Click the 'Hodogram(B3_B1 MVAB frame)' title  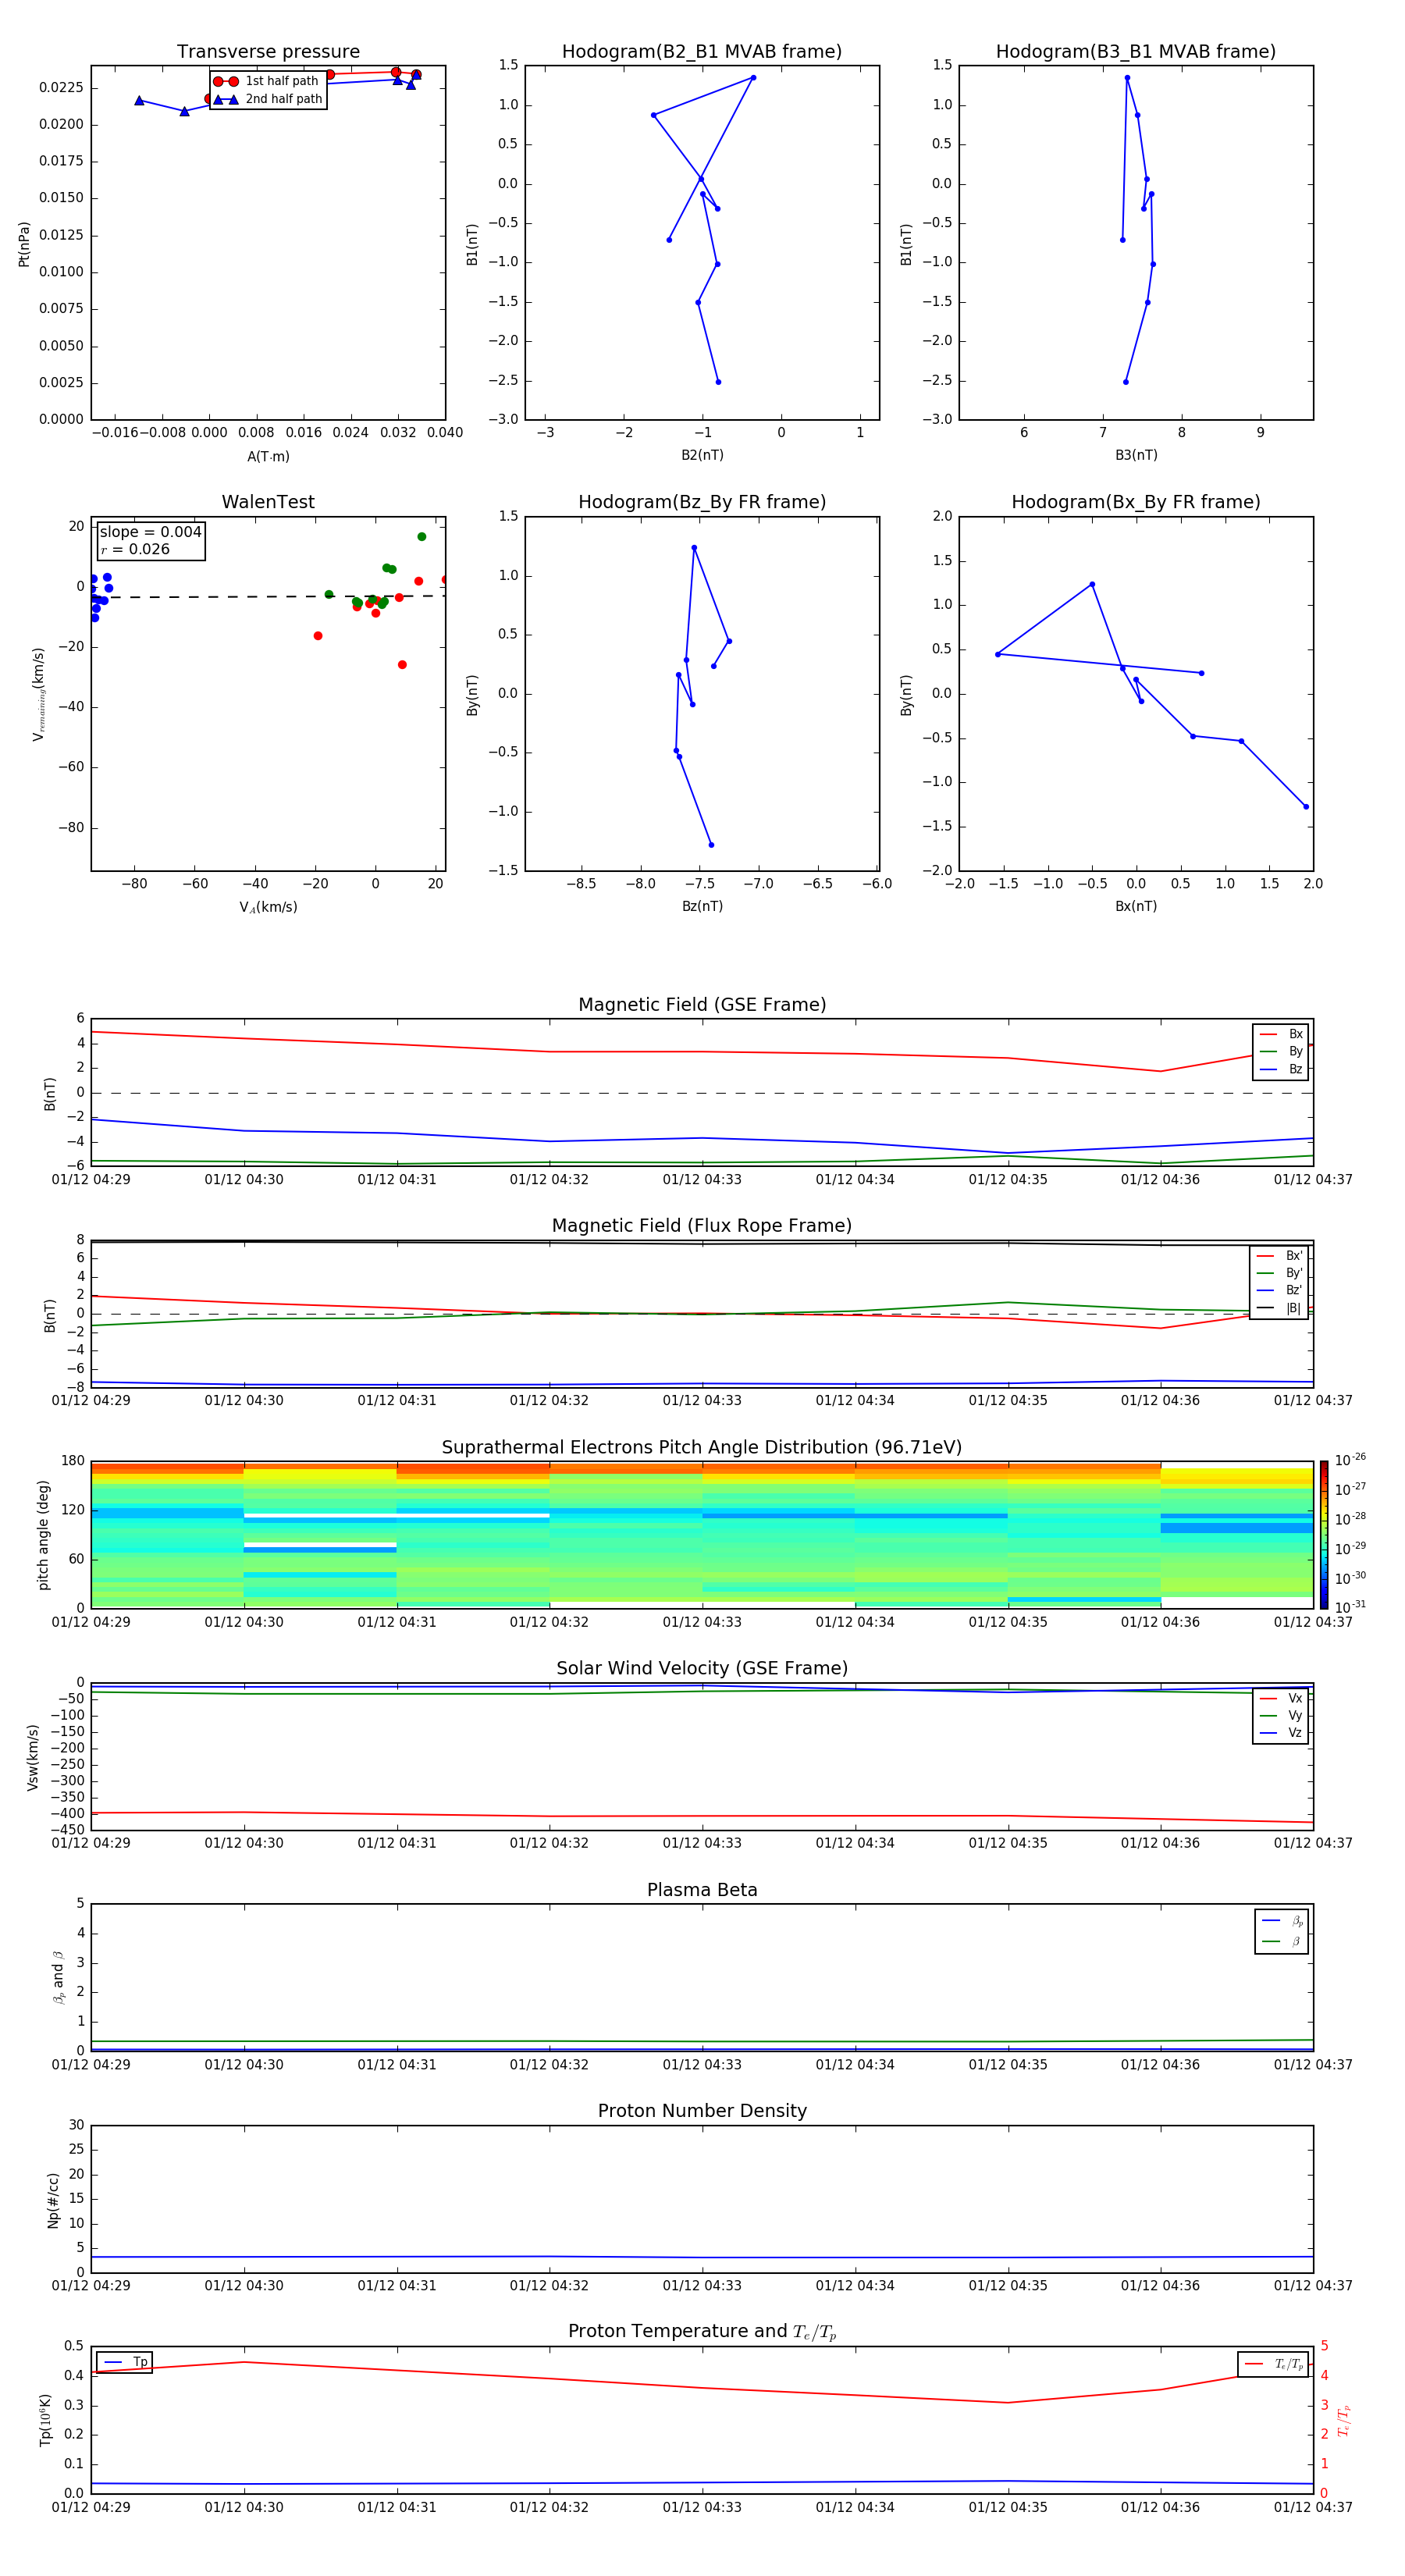1136,52
